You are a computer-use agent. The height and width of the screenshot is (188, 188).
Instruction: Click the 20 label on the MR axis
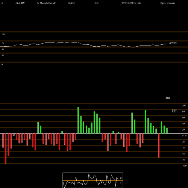coord(183,130)
